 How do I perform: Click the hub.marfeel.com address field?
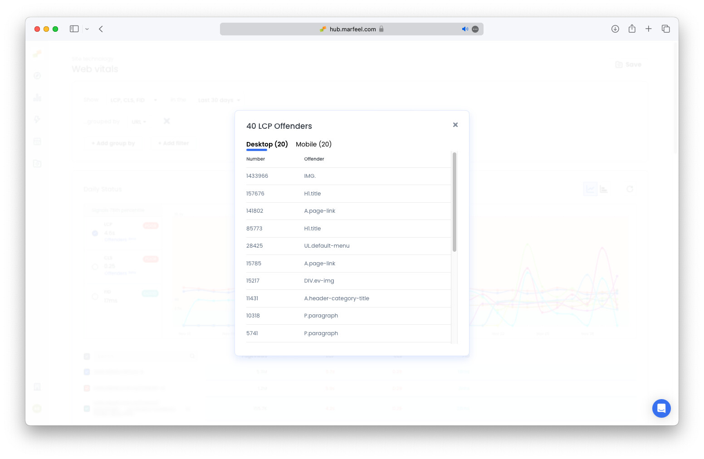352,29
